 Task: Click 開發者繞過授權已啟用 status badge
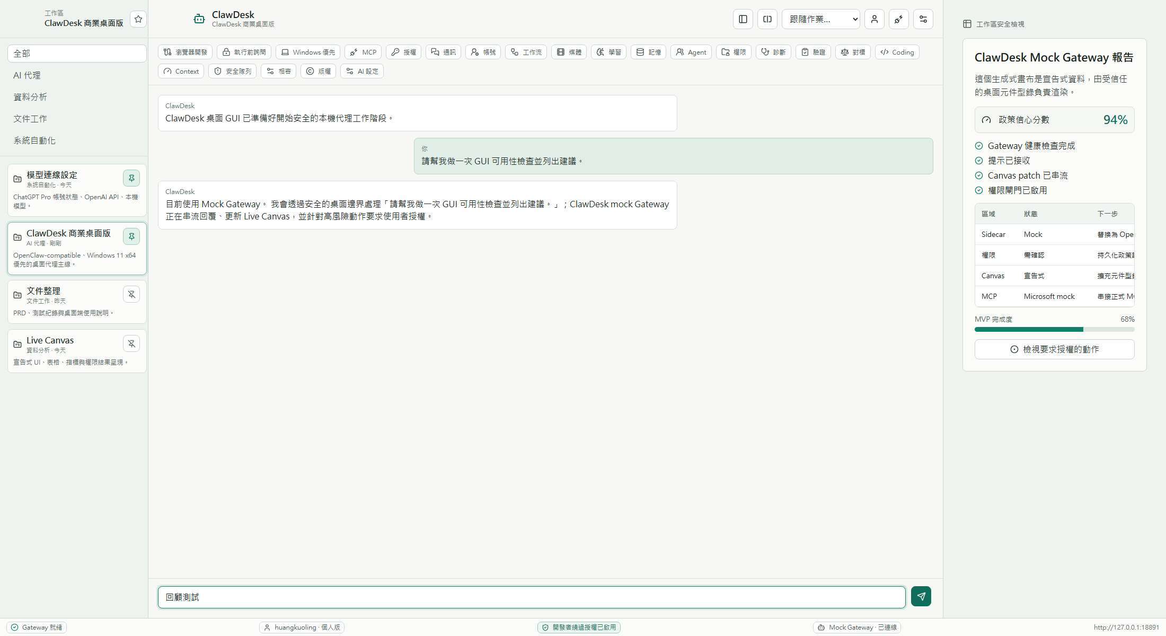pos(579,628)
